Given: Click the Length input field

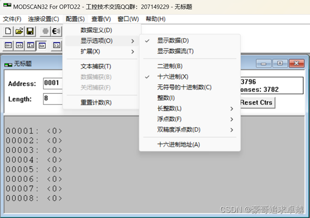Looking at the screenshot, I should pos(53,99).
